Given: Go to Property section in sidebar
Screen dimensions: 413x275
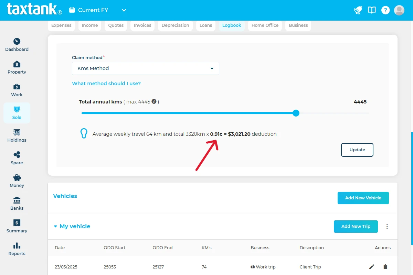Looking at the screenshot, I should pos(17,64).
